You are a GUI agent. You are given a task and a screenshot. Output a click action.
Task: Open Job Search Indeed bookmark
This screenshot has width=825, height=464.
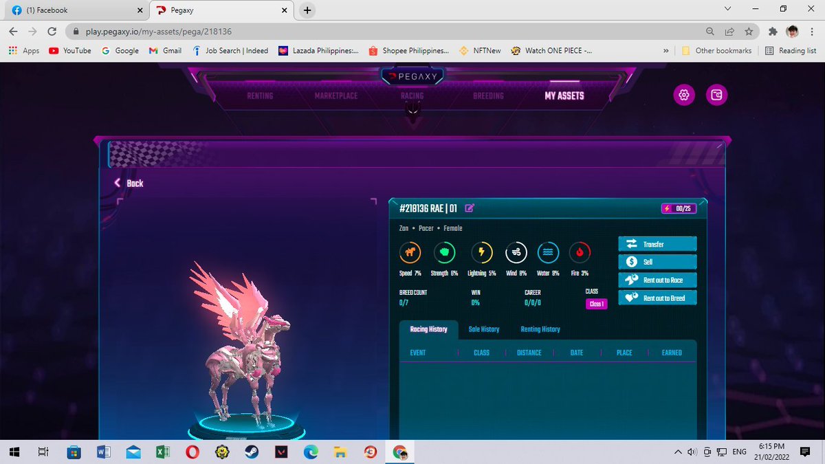(230, 51)
